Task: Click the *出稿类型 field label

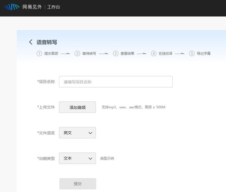Action: coord(46,158)
